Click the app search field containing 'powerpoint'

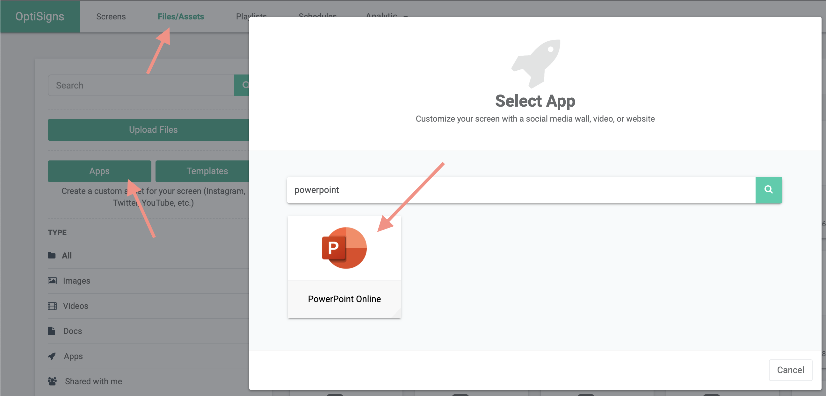[521, 190]
